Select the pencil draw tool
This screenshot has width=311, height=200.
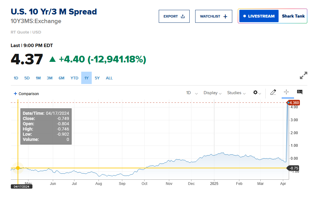click(x=273, y=92)
